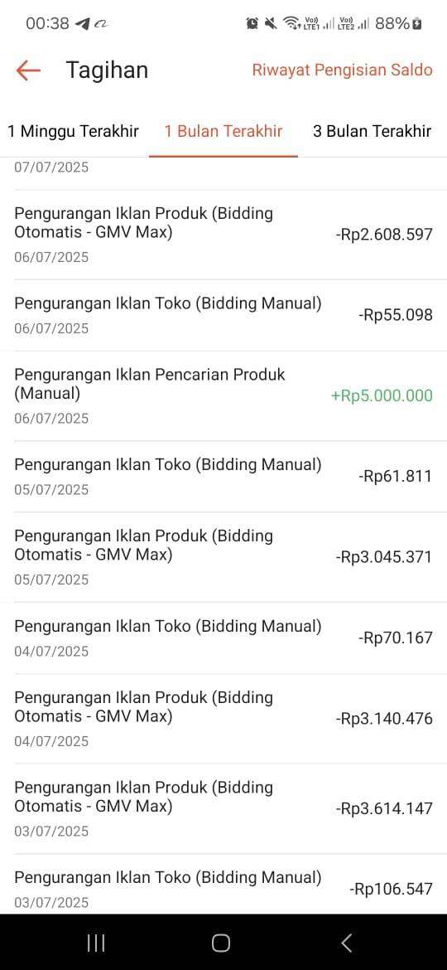Open the -Rp2.608.597 GMV Max entry
447x970 pixels.
(223, 235)
